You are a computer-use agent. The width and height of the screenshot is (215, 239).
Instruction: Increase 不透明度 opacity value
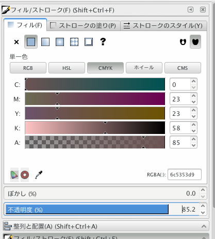coord(203,206)
